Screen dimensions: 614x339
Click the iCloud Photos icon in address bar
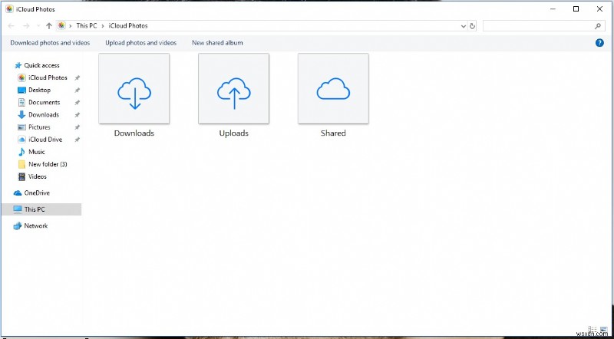[61, 26]
